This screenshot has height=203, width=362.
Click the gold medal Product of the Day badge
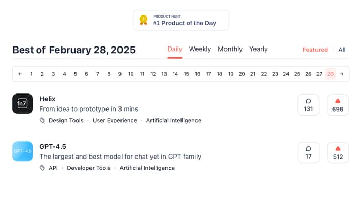[x=181, y=20]
